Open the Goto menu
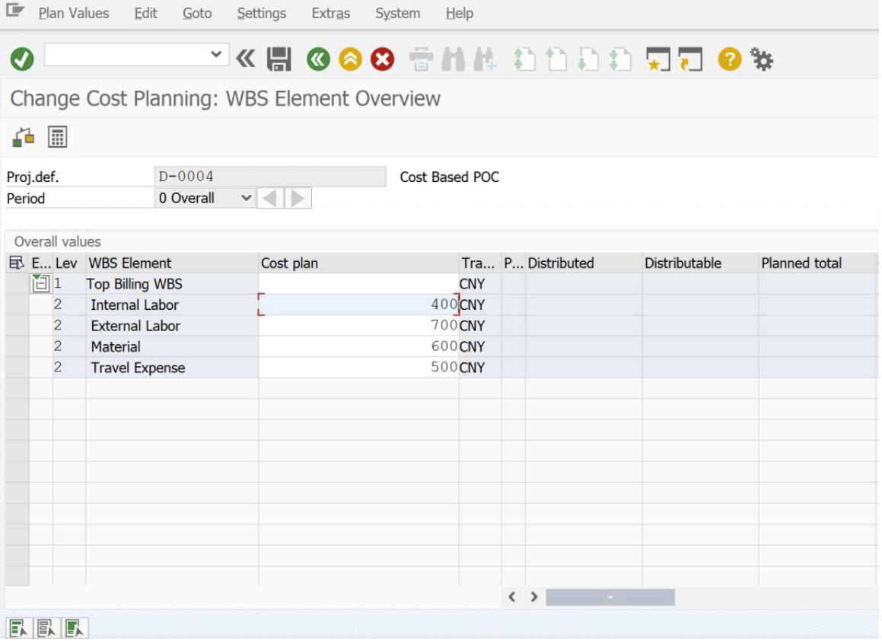The image size is (882, 641). click(197, 13)
